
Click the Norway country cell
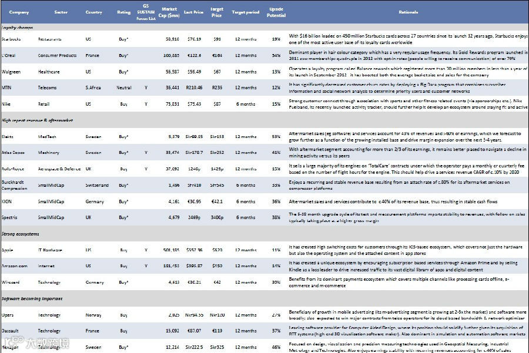[93, 315]
